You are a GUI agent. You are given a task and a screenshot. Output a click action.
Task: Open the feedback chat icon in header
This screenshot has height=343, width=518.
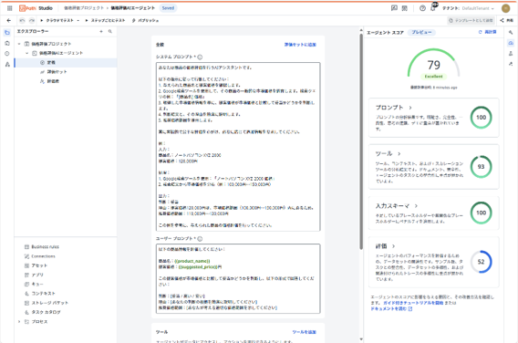[394, 8]
